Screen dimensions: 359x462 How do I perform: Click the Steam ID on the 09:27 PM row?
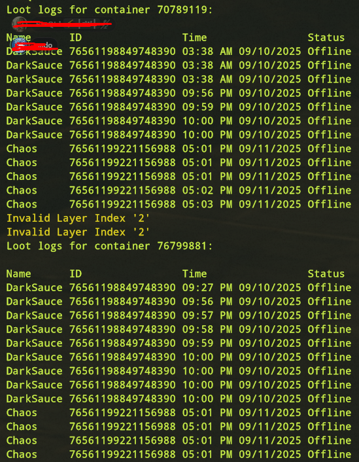click(x=122, y=287)
